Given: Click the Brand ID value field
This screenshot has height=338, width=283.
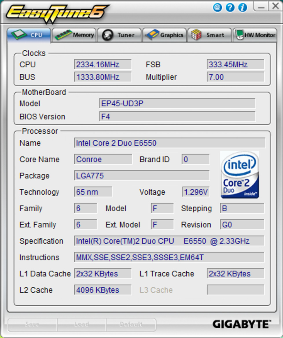Looking at the screenshot, I should click(196, 159).
